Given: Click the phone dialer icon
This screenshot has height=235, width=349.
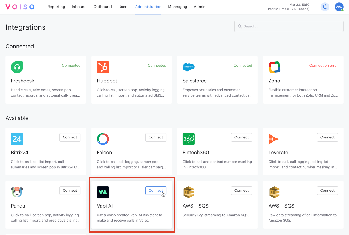Looking at the screenshot, I should click(325, 7).
